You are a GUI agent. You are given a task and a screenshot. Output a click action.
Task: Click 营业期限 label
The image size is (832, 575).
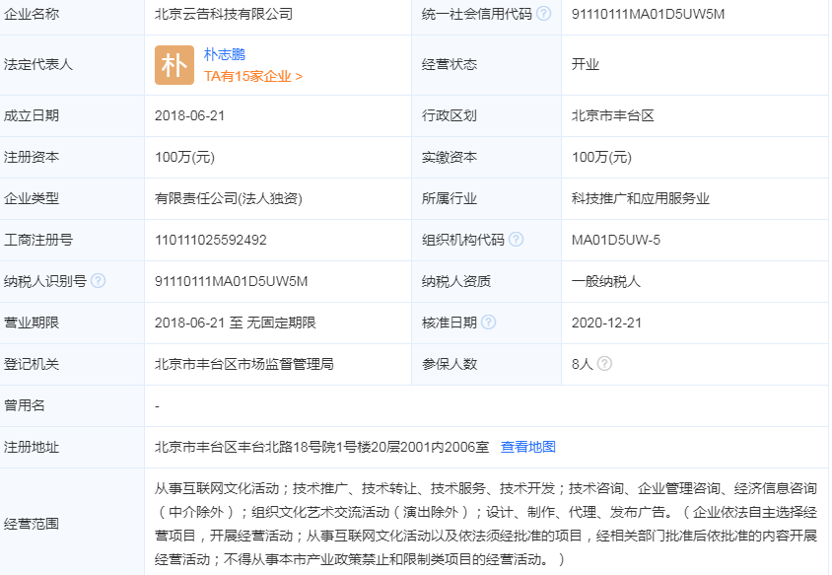[x=32, y=323]
